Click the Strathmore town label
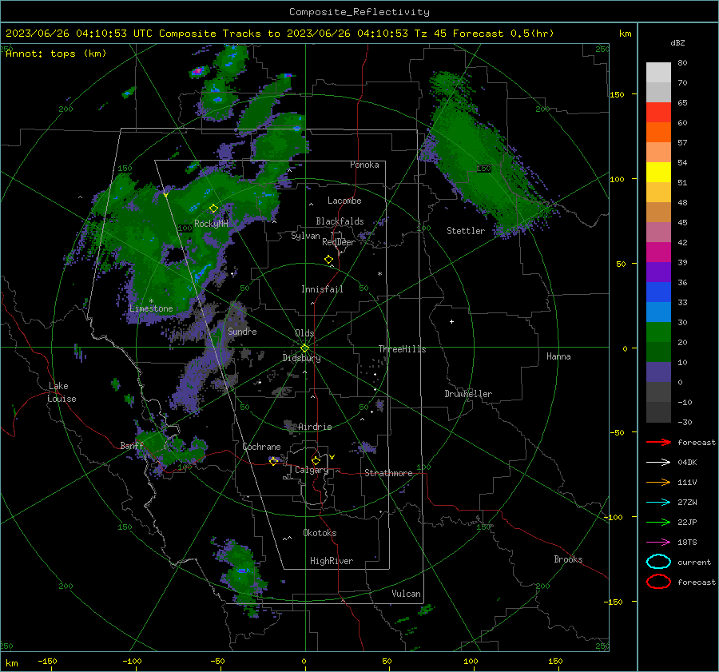The height and width of the screenshot is (672, 719). tap(388, 473)
